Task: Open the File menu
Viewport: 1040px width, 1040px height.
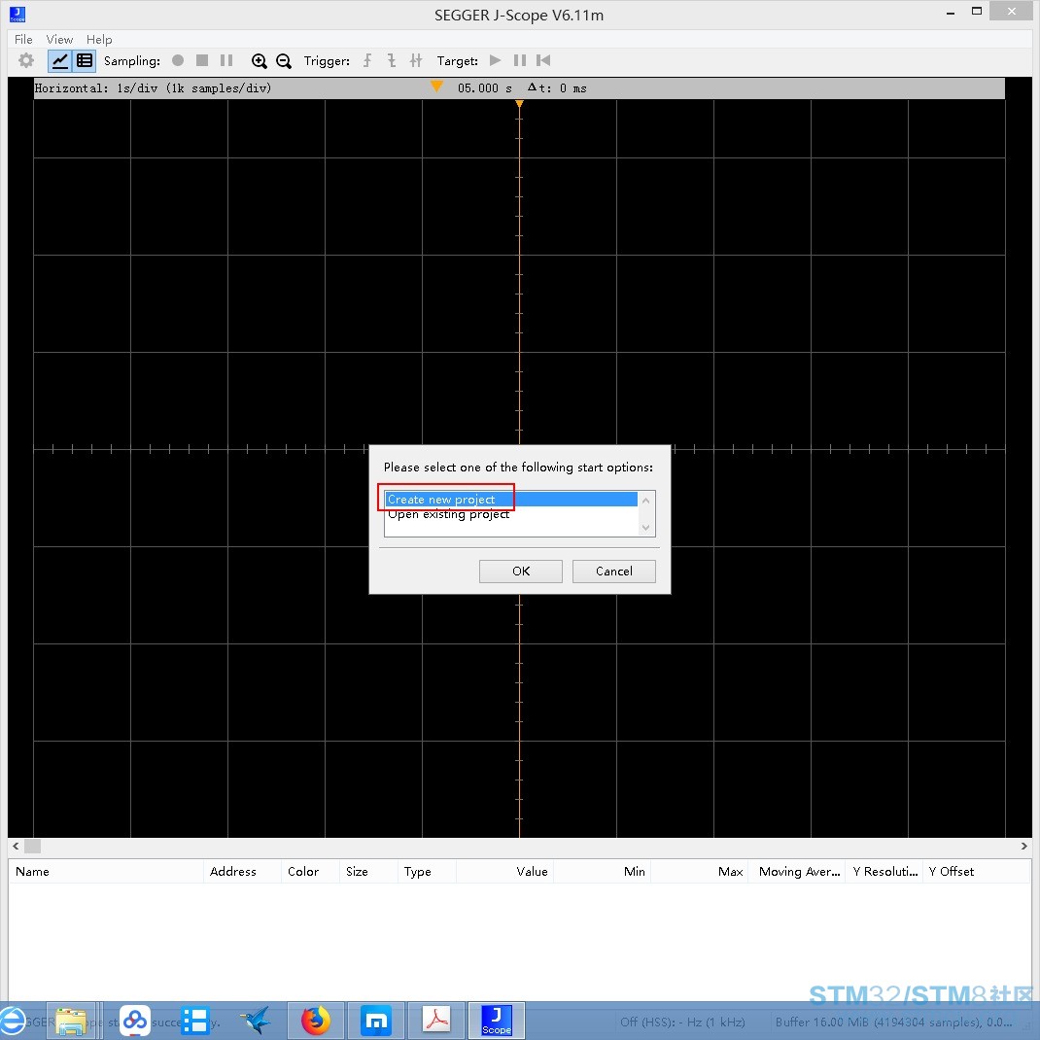Action: (23, 39)
